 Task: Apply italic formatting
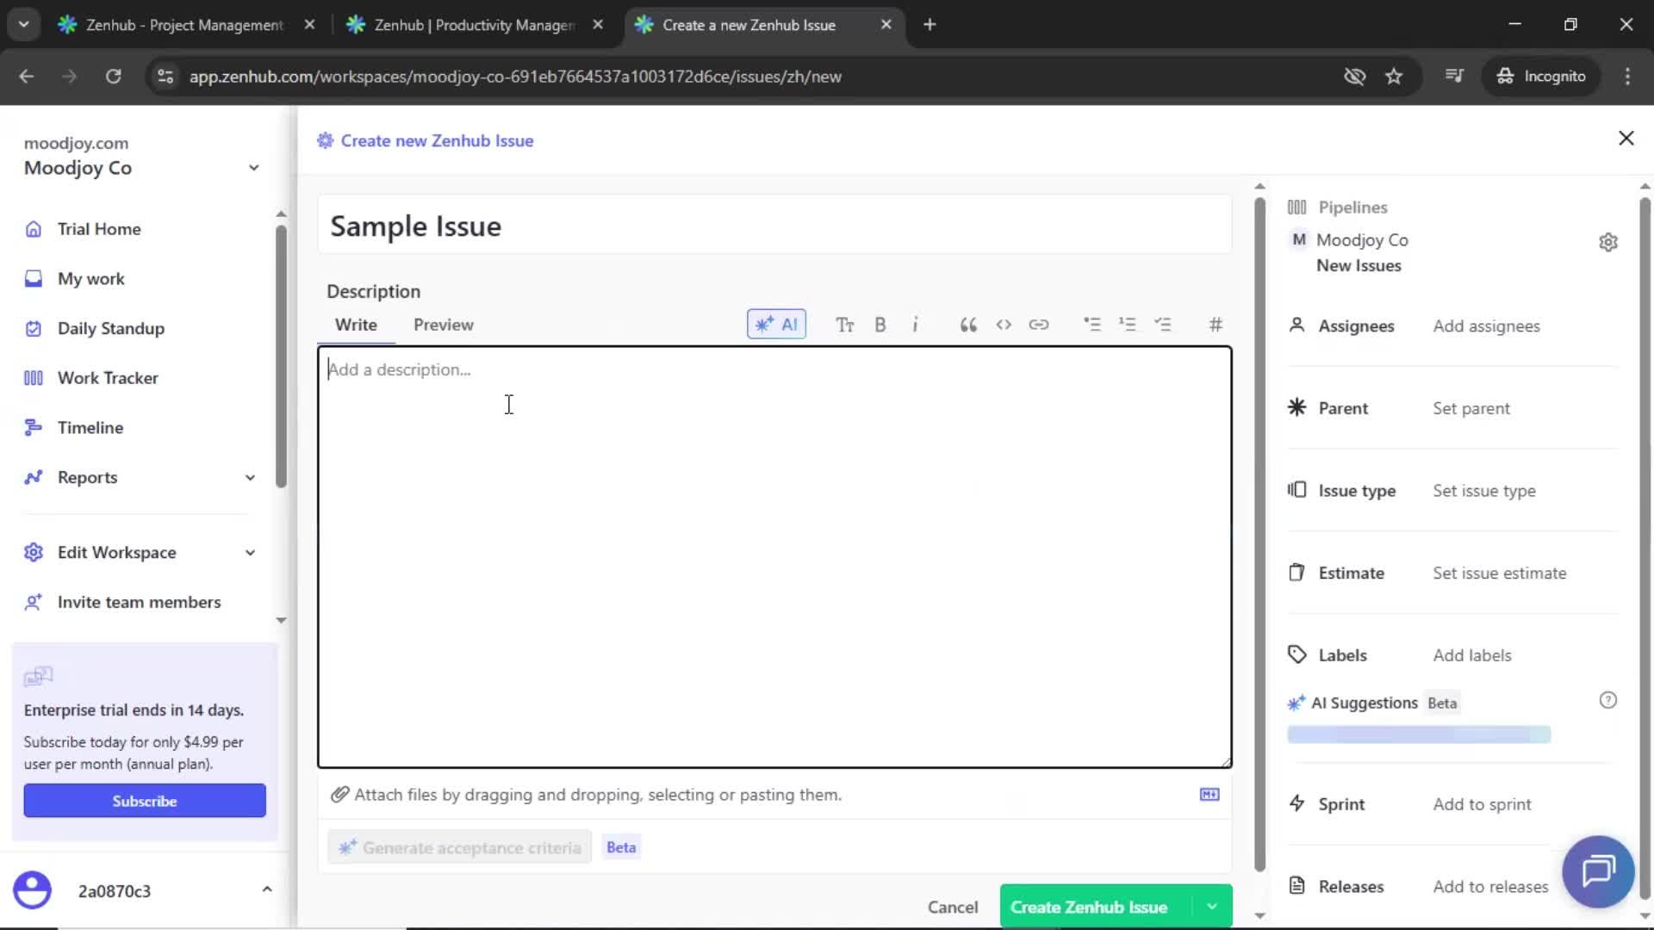tap(916, 325)
